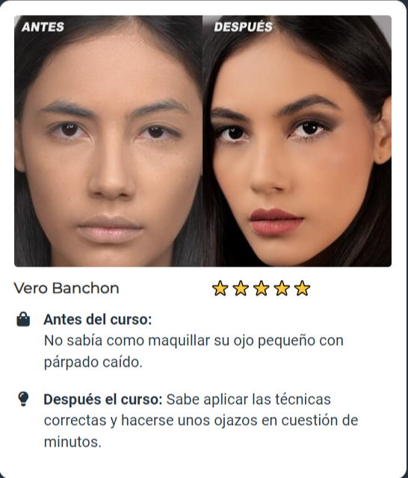
Task: Click the ANTES label on photo
Action: tap(43, 27)
